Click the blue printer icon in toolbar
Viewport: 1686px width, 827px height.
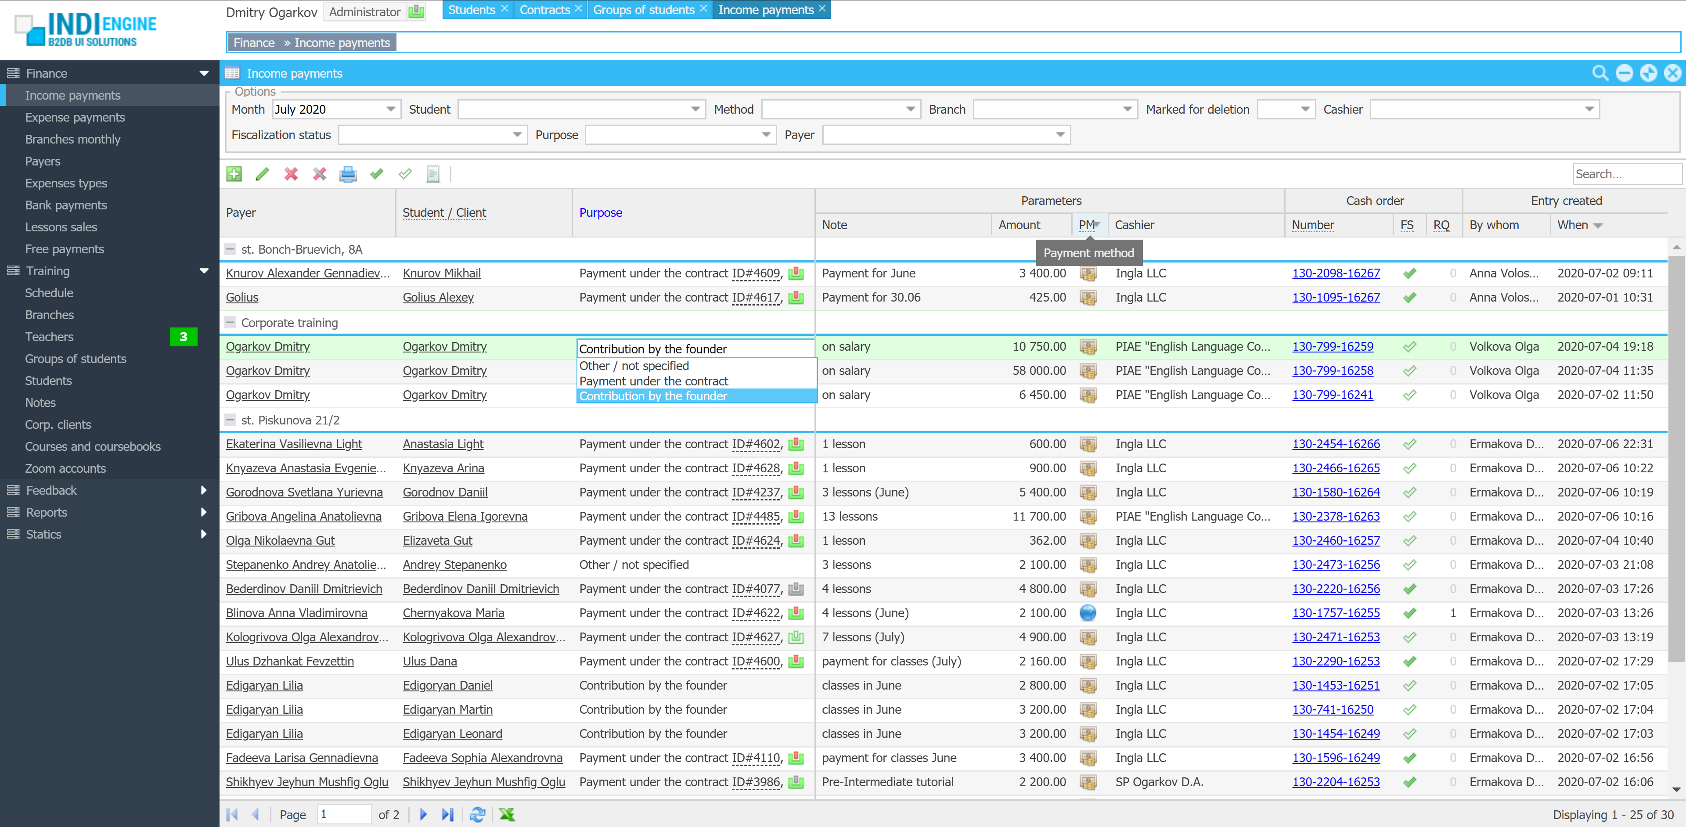coord(348,174)
